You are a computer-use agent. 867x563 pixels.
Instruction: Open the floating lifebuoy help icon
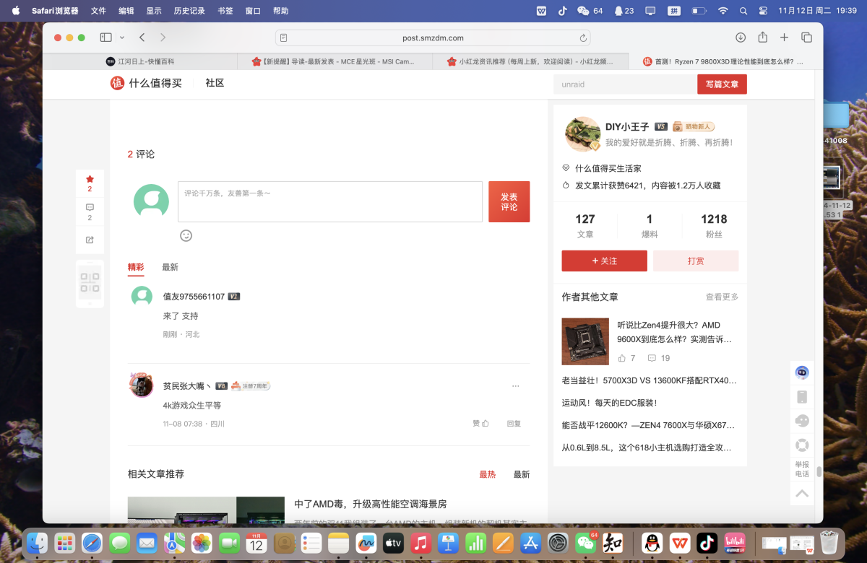(802, 445)
